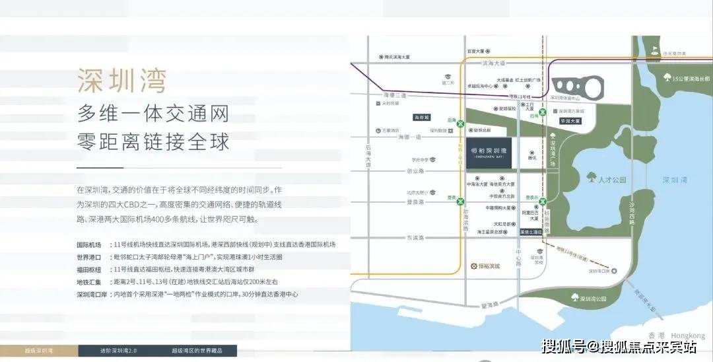Click the 腾讯滨海大厦 location marker
713x362 pixels.
(x=381, y=57)
